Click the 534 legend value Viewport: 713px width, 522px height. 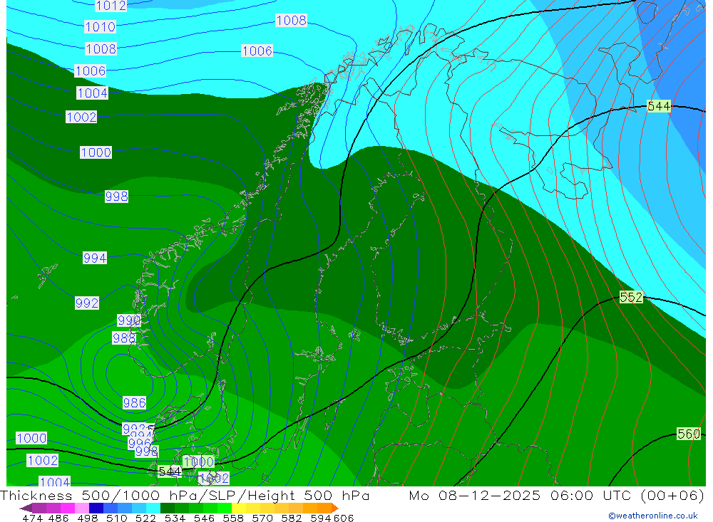175,518
